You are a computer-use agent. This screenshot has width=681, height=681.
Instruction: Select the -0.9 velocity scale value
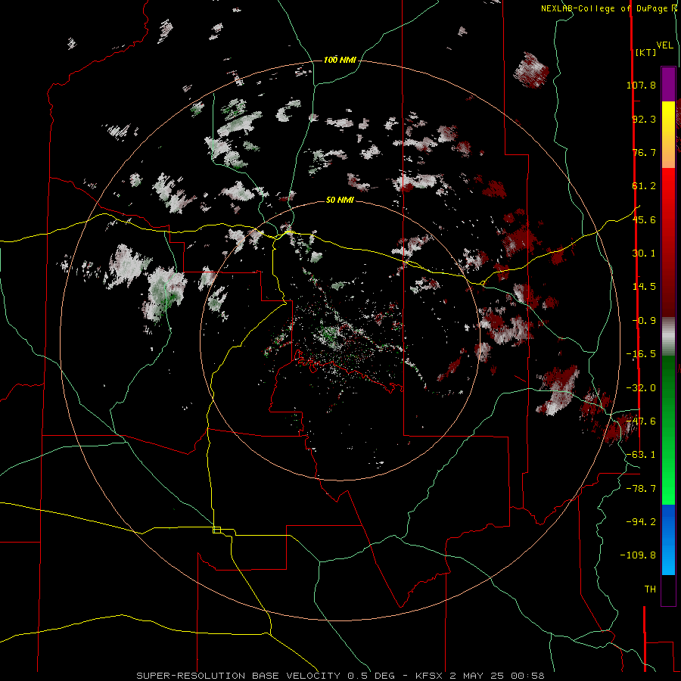644,321
